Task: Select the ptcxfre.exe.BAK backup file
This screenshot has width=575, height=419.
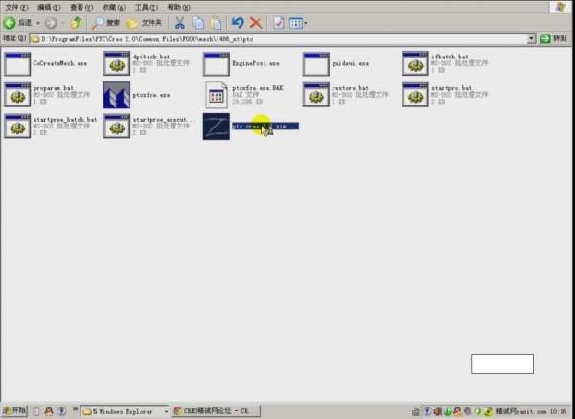Action: 217,96
